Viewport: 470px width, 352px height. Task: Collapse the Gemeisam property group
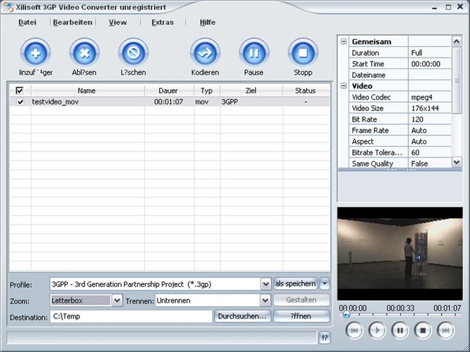point(343,41)
